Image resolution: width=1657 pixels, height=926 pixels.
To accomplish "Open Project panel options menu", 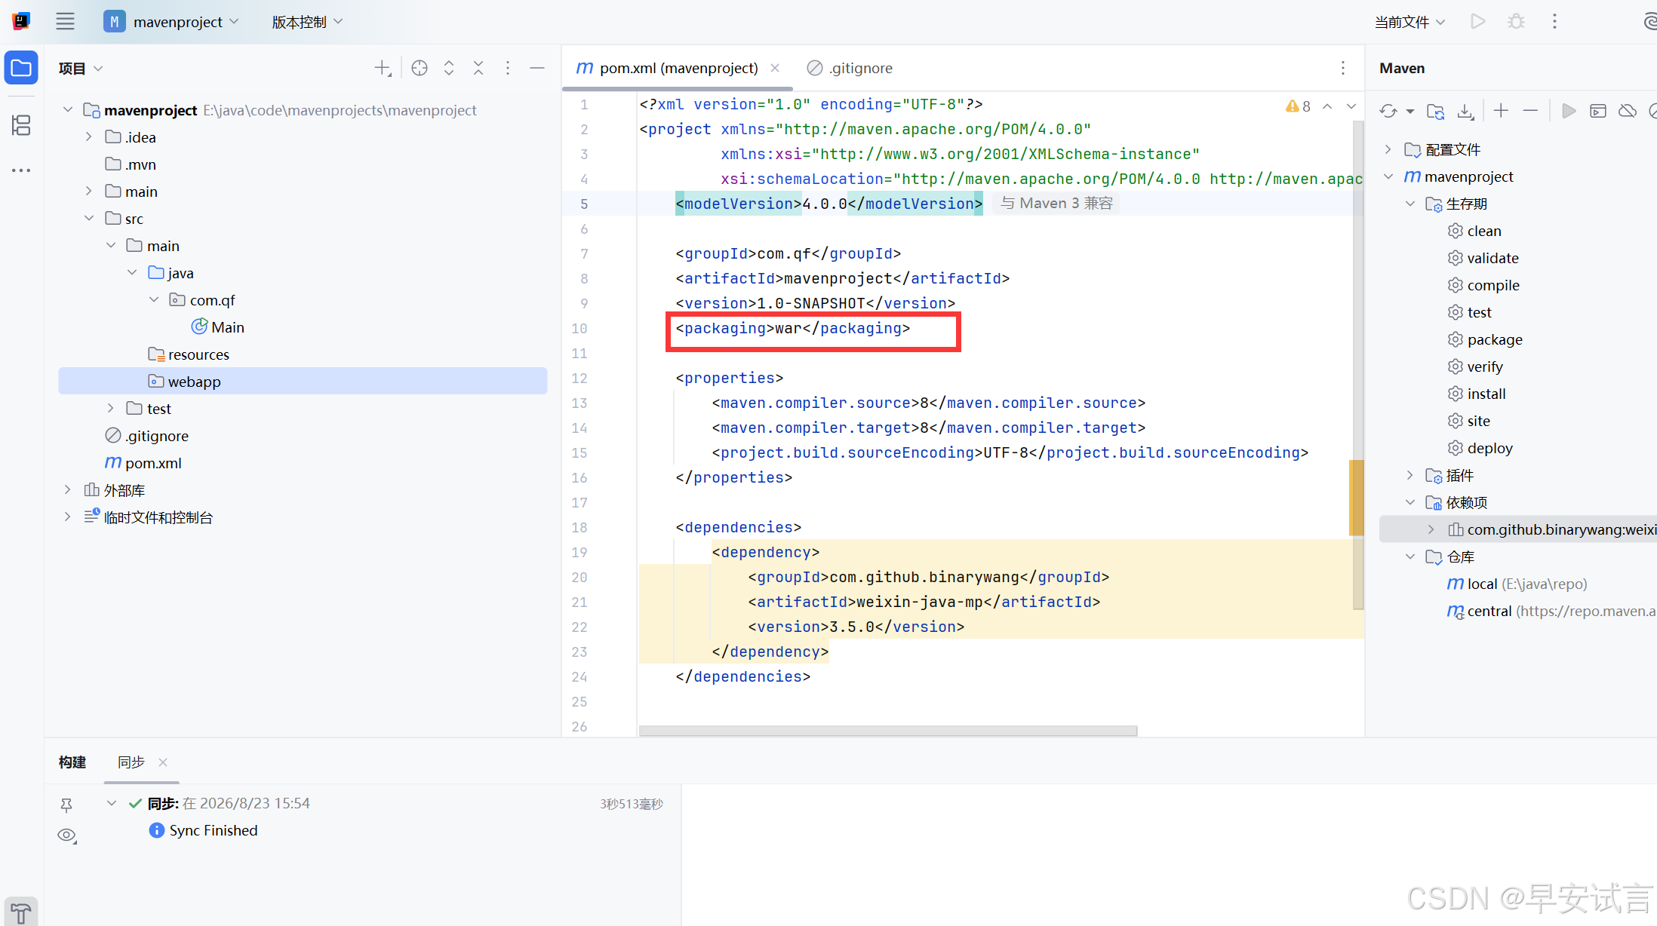I will 508,69.
